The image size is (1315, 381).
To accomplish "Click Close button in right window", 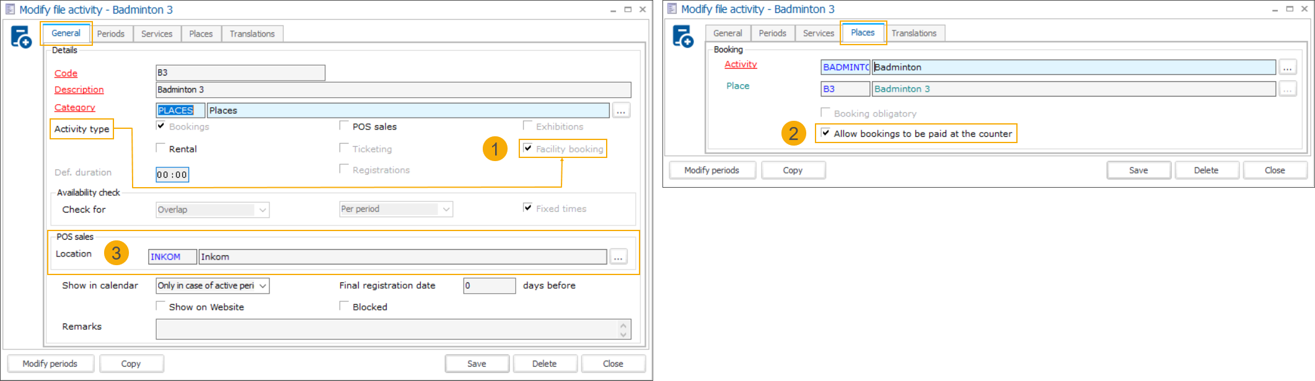I will pos(1275,170).
